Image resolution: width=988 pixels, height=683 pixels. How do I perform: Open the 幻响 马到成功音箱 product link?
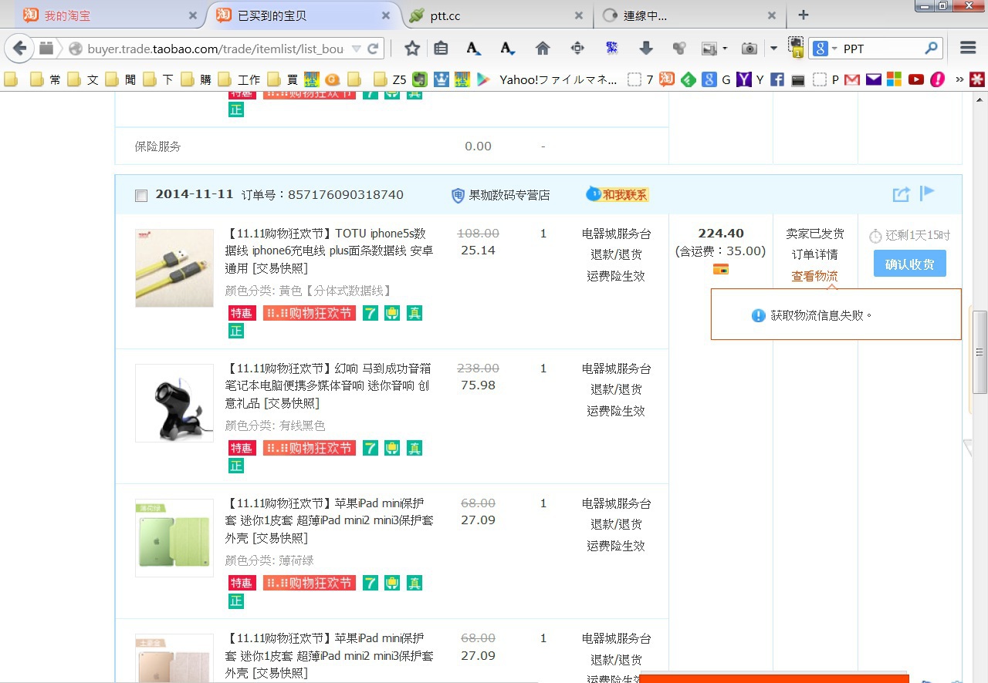[x=330, y=385]
